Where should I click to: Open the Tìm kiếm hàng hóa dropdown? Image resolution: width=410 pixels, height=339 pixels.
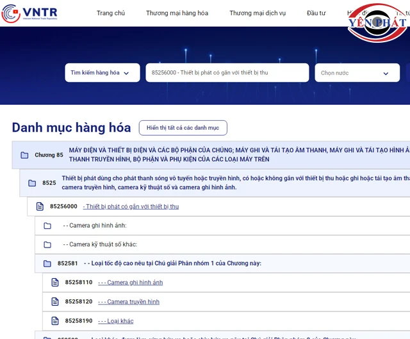pyautogui.click(x=102, y=73)
